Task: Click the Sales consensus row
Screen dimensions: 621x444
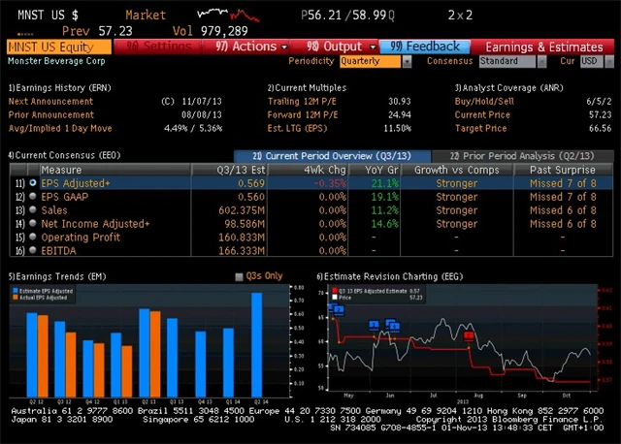Action: click(54, 209)
